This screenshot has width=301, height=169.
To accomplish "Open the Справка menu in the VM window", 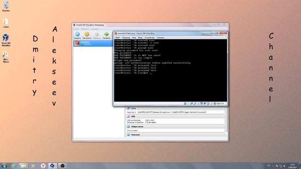I will pyautogui.click(x=160, y=38).
